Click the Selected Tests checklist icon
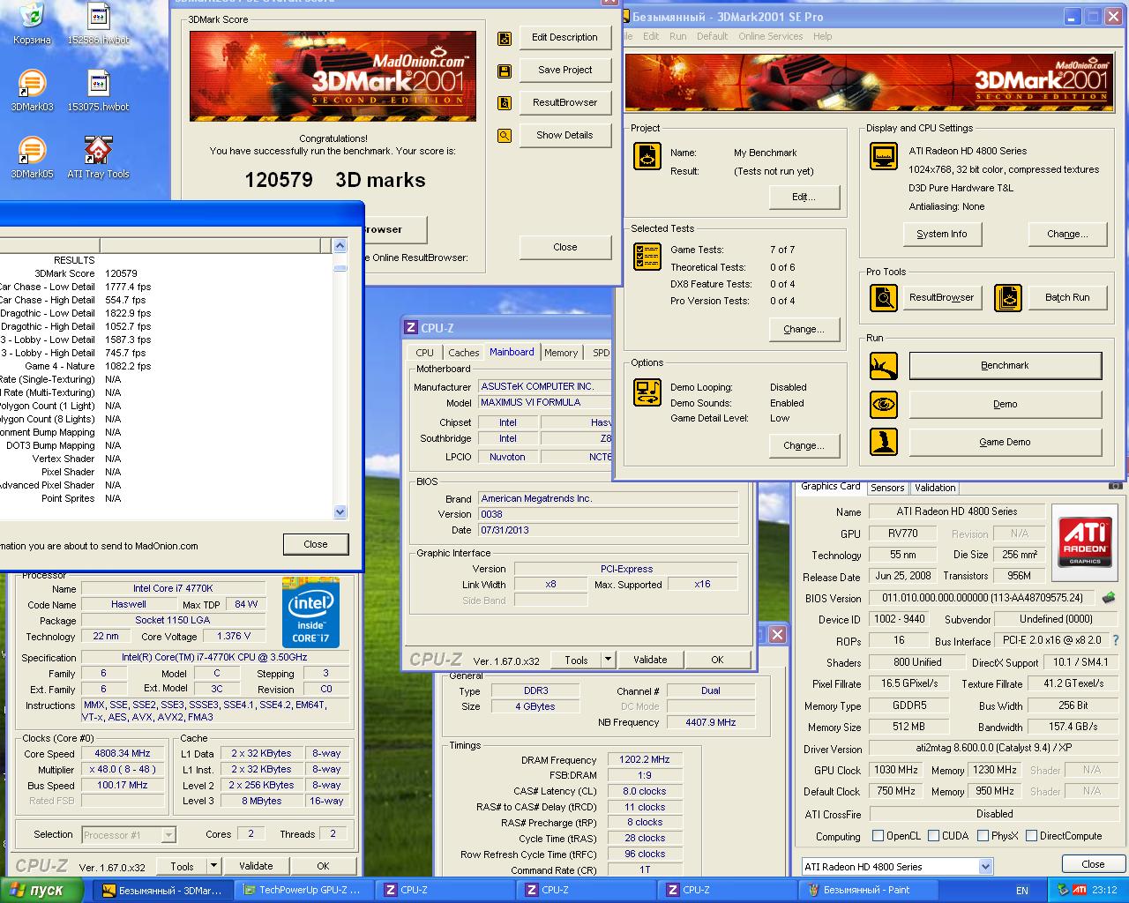This screenshot has height=903, width=1129. 647,257
